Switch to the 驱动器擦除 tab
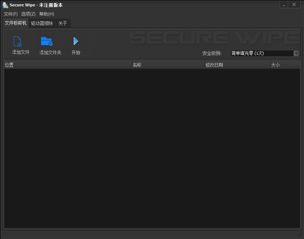The height and width of the screenshot is (239, 304). pyautogui.click(x=42, y=23)
